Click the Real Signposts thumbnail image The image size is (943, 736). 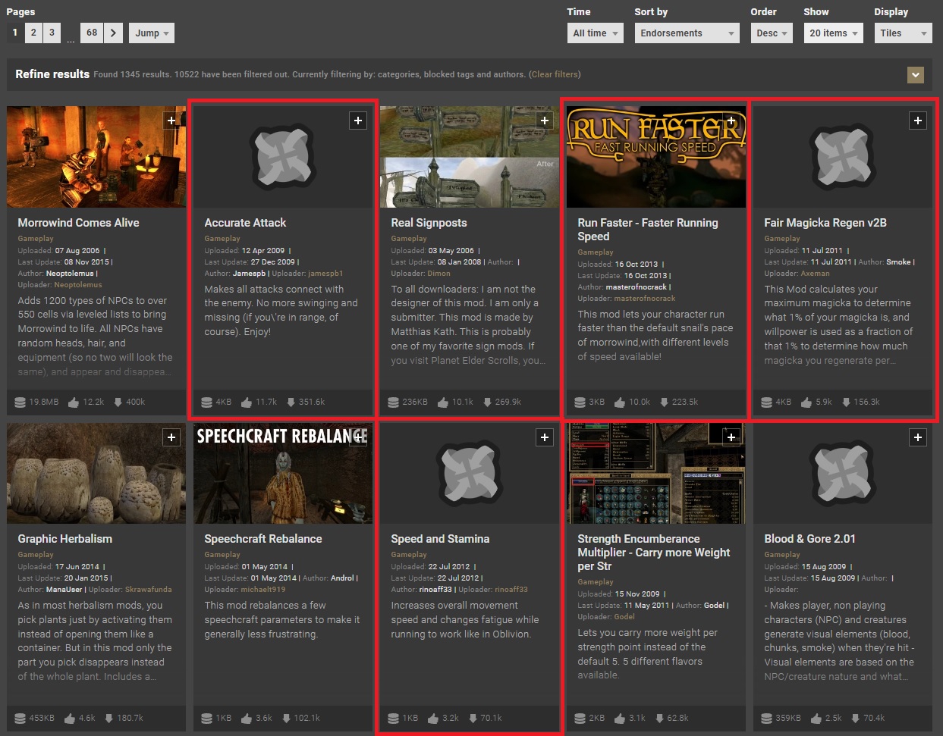(470, 157)
